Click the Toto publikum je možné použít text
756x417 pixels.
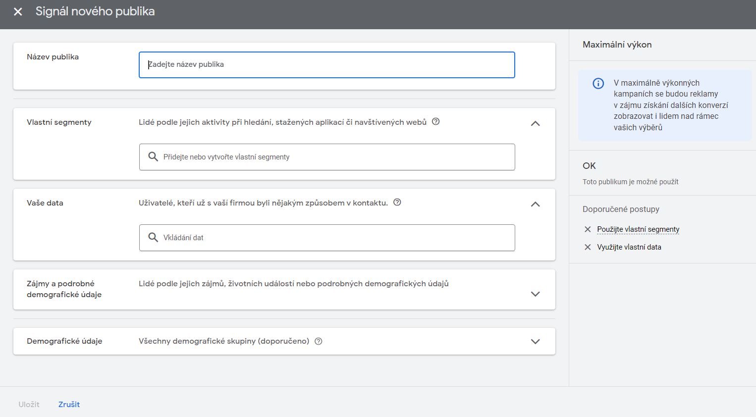(x=631, y=182)
